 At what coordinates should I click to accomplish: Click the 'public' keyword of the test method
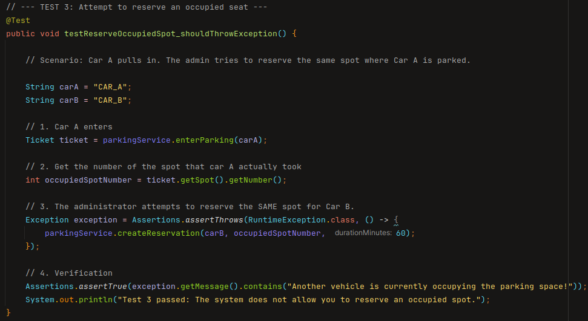[21, 34]
